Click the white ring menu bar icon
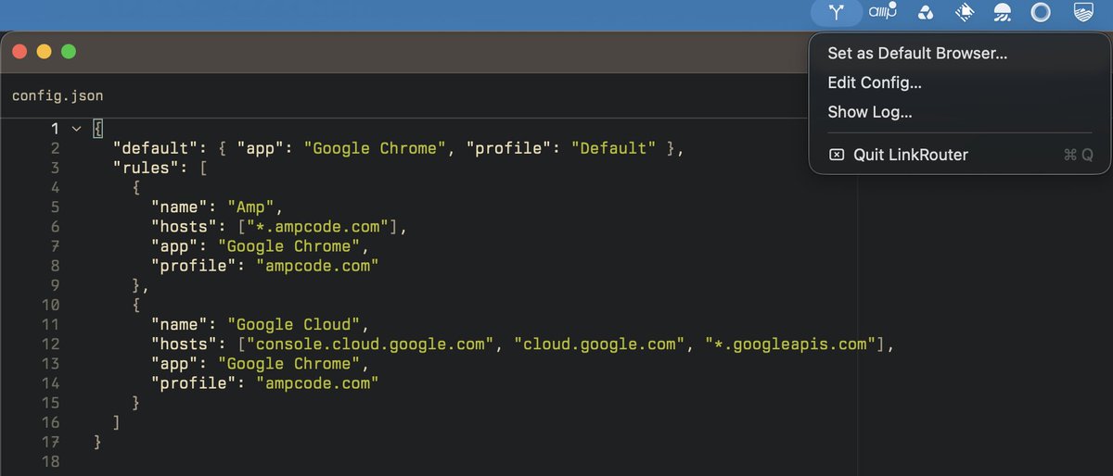 (x=1041, y=12)
